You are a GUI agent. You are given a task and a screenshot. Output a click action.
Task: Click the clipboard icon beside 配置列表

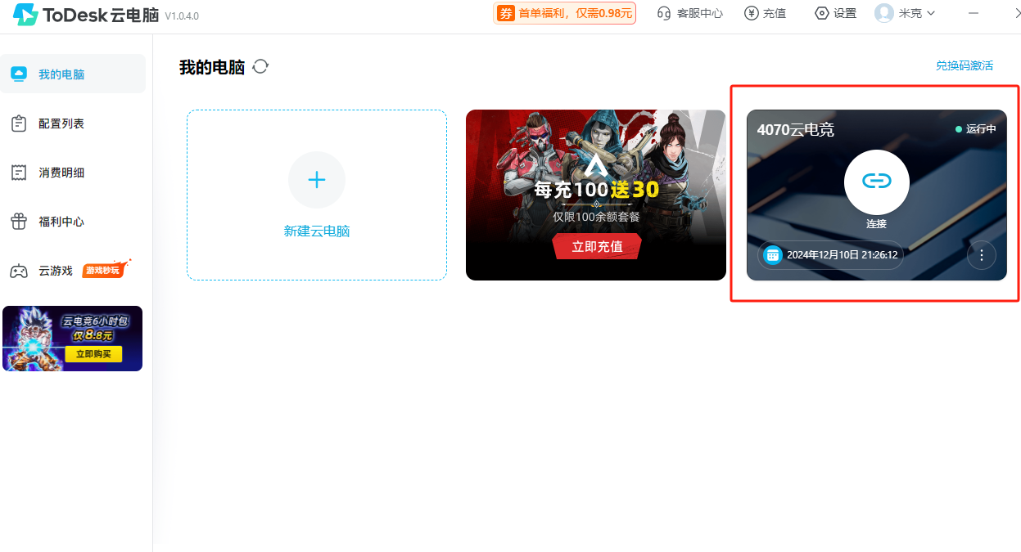(19, 123)
